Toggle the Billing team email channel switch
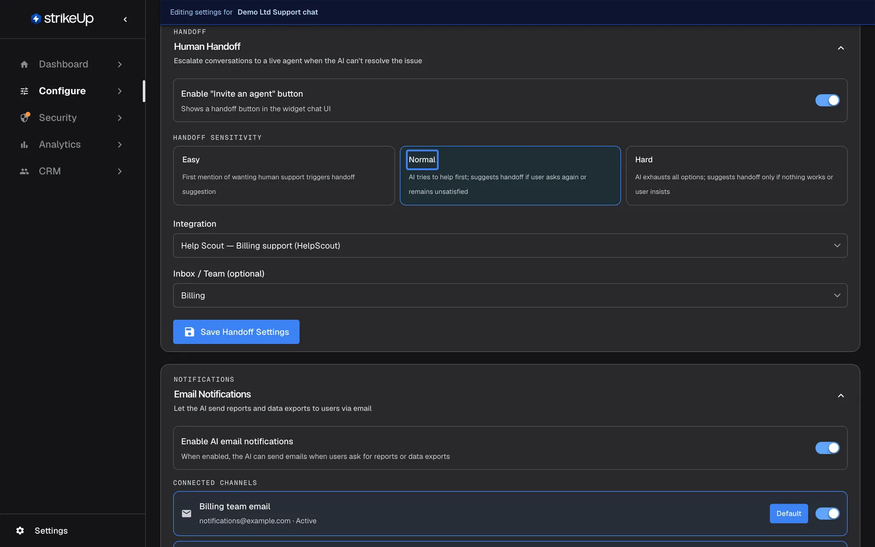 (827, 513)
